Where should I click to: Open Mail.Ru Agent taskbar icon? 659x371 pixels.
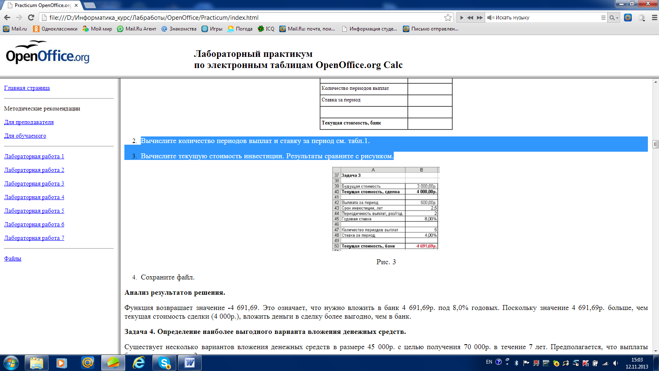pyautogui.click(x=87, y=363)
